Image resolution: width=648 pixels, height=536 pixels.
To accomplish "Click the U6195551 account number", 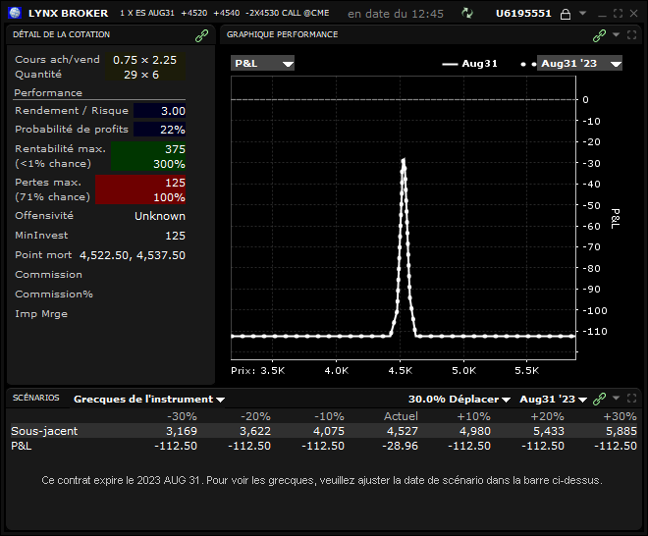I will coord(523,14).
